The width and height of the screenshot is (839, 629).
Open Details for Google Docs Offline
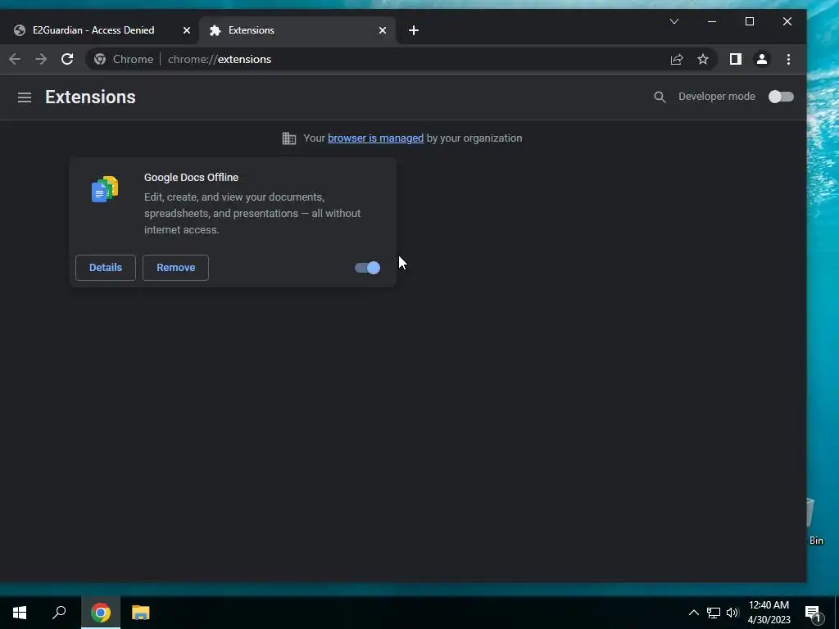click(x=106, y=268)
